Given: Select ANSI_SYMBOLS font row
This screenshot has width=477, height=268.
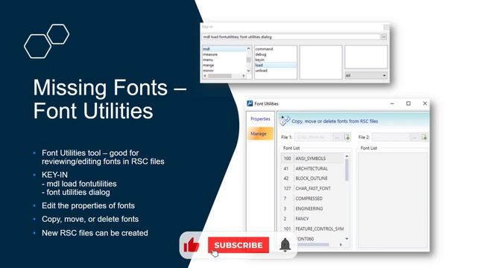Looking at the screenshot, I should pos(312,159).
